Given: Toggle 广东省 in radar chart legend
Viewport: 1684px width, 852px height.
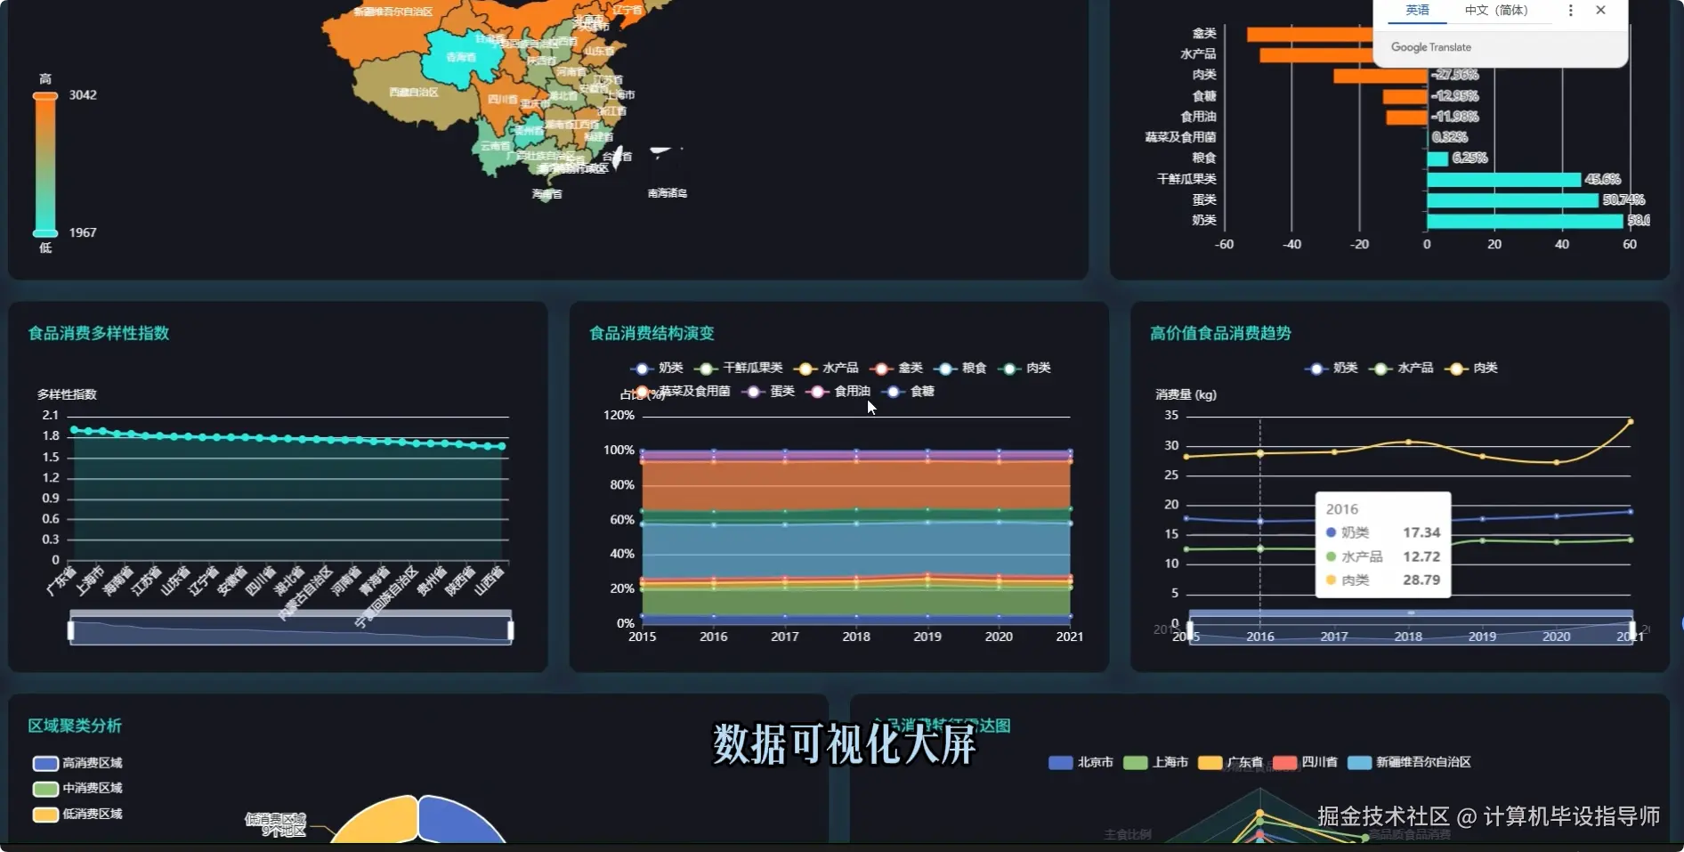Looking at the screenshot, I should tap(1230, 762).
